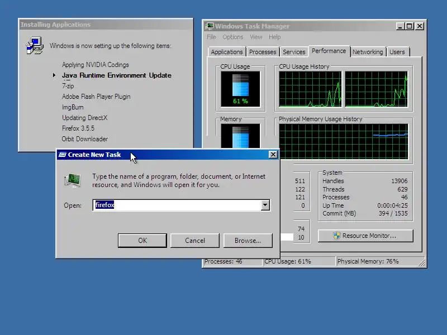The width and height of the screenshot is (447, 335).
Task: Click the Up Time value 0:00:04:25
Action: [x=392, y=205]
